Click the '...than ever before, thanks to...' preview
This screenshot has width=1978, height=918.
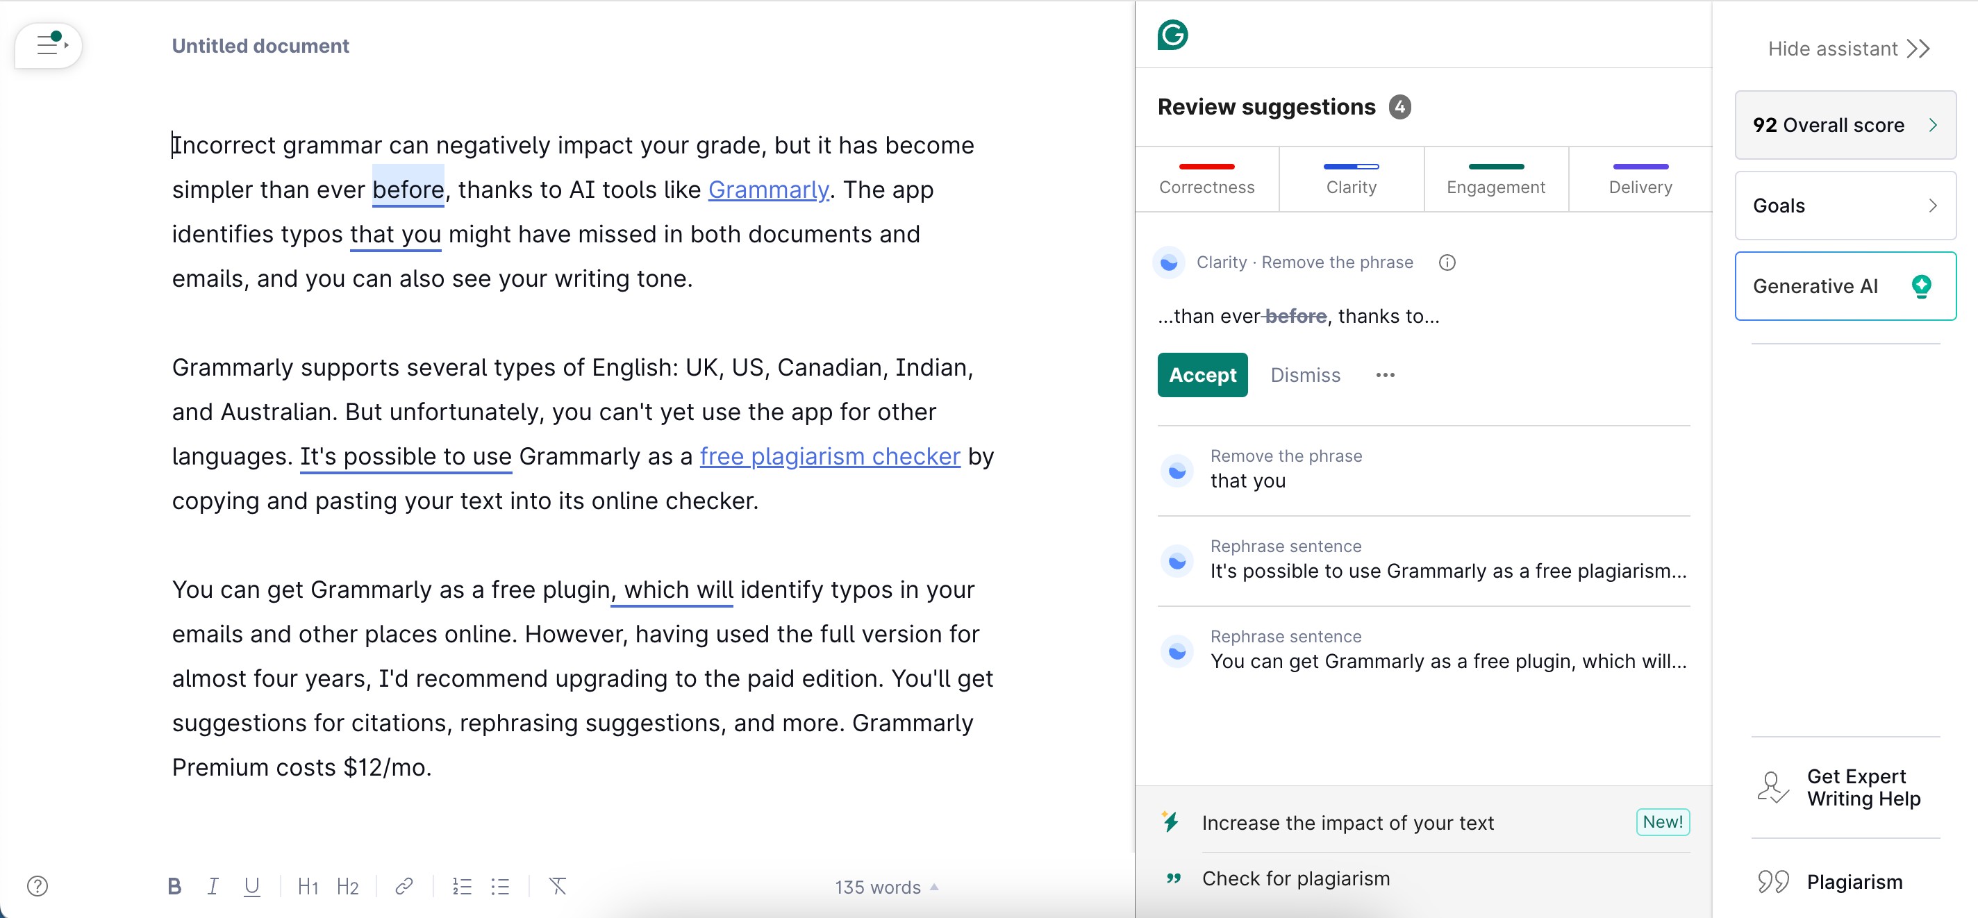tap(1297, 316)
